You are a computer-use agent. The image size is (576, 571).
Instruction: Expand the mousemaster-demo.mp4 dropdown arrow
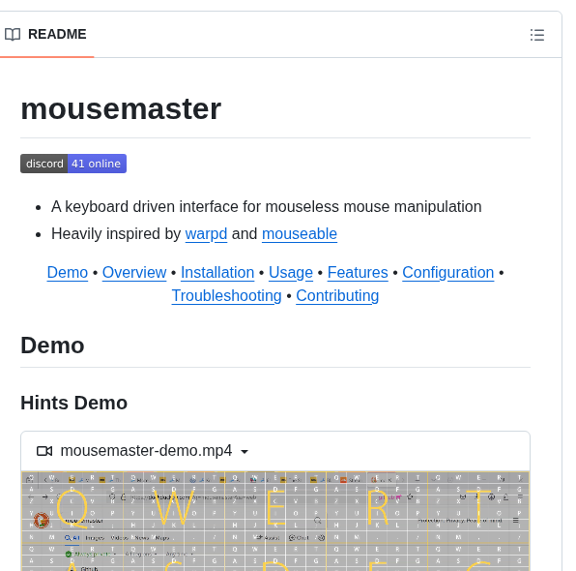[x=245, y=451]
